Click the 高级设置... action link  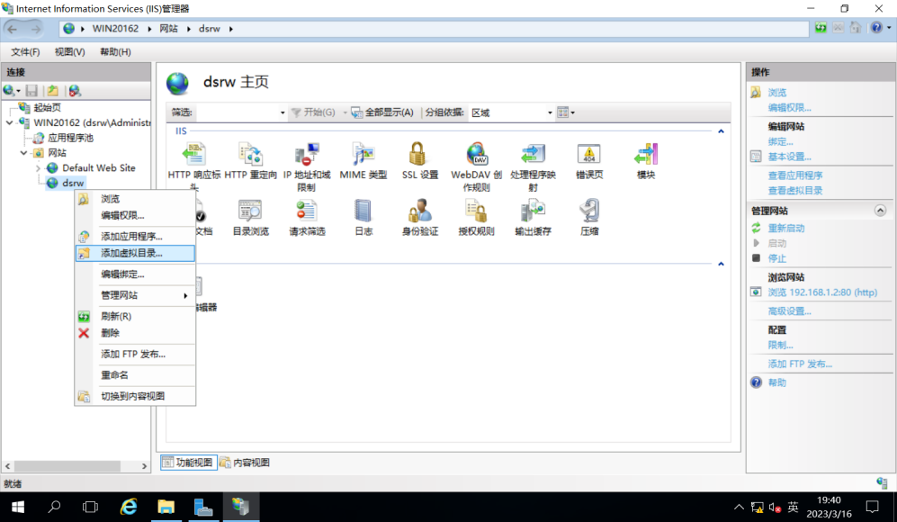coord(789,311)
